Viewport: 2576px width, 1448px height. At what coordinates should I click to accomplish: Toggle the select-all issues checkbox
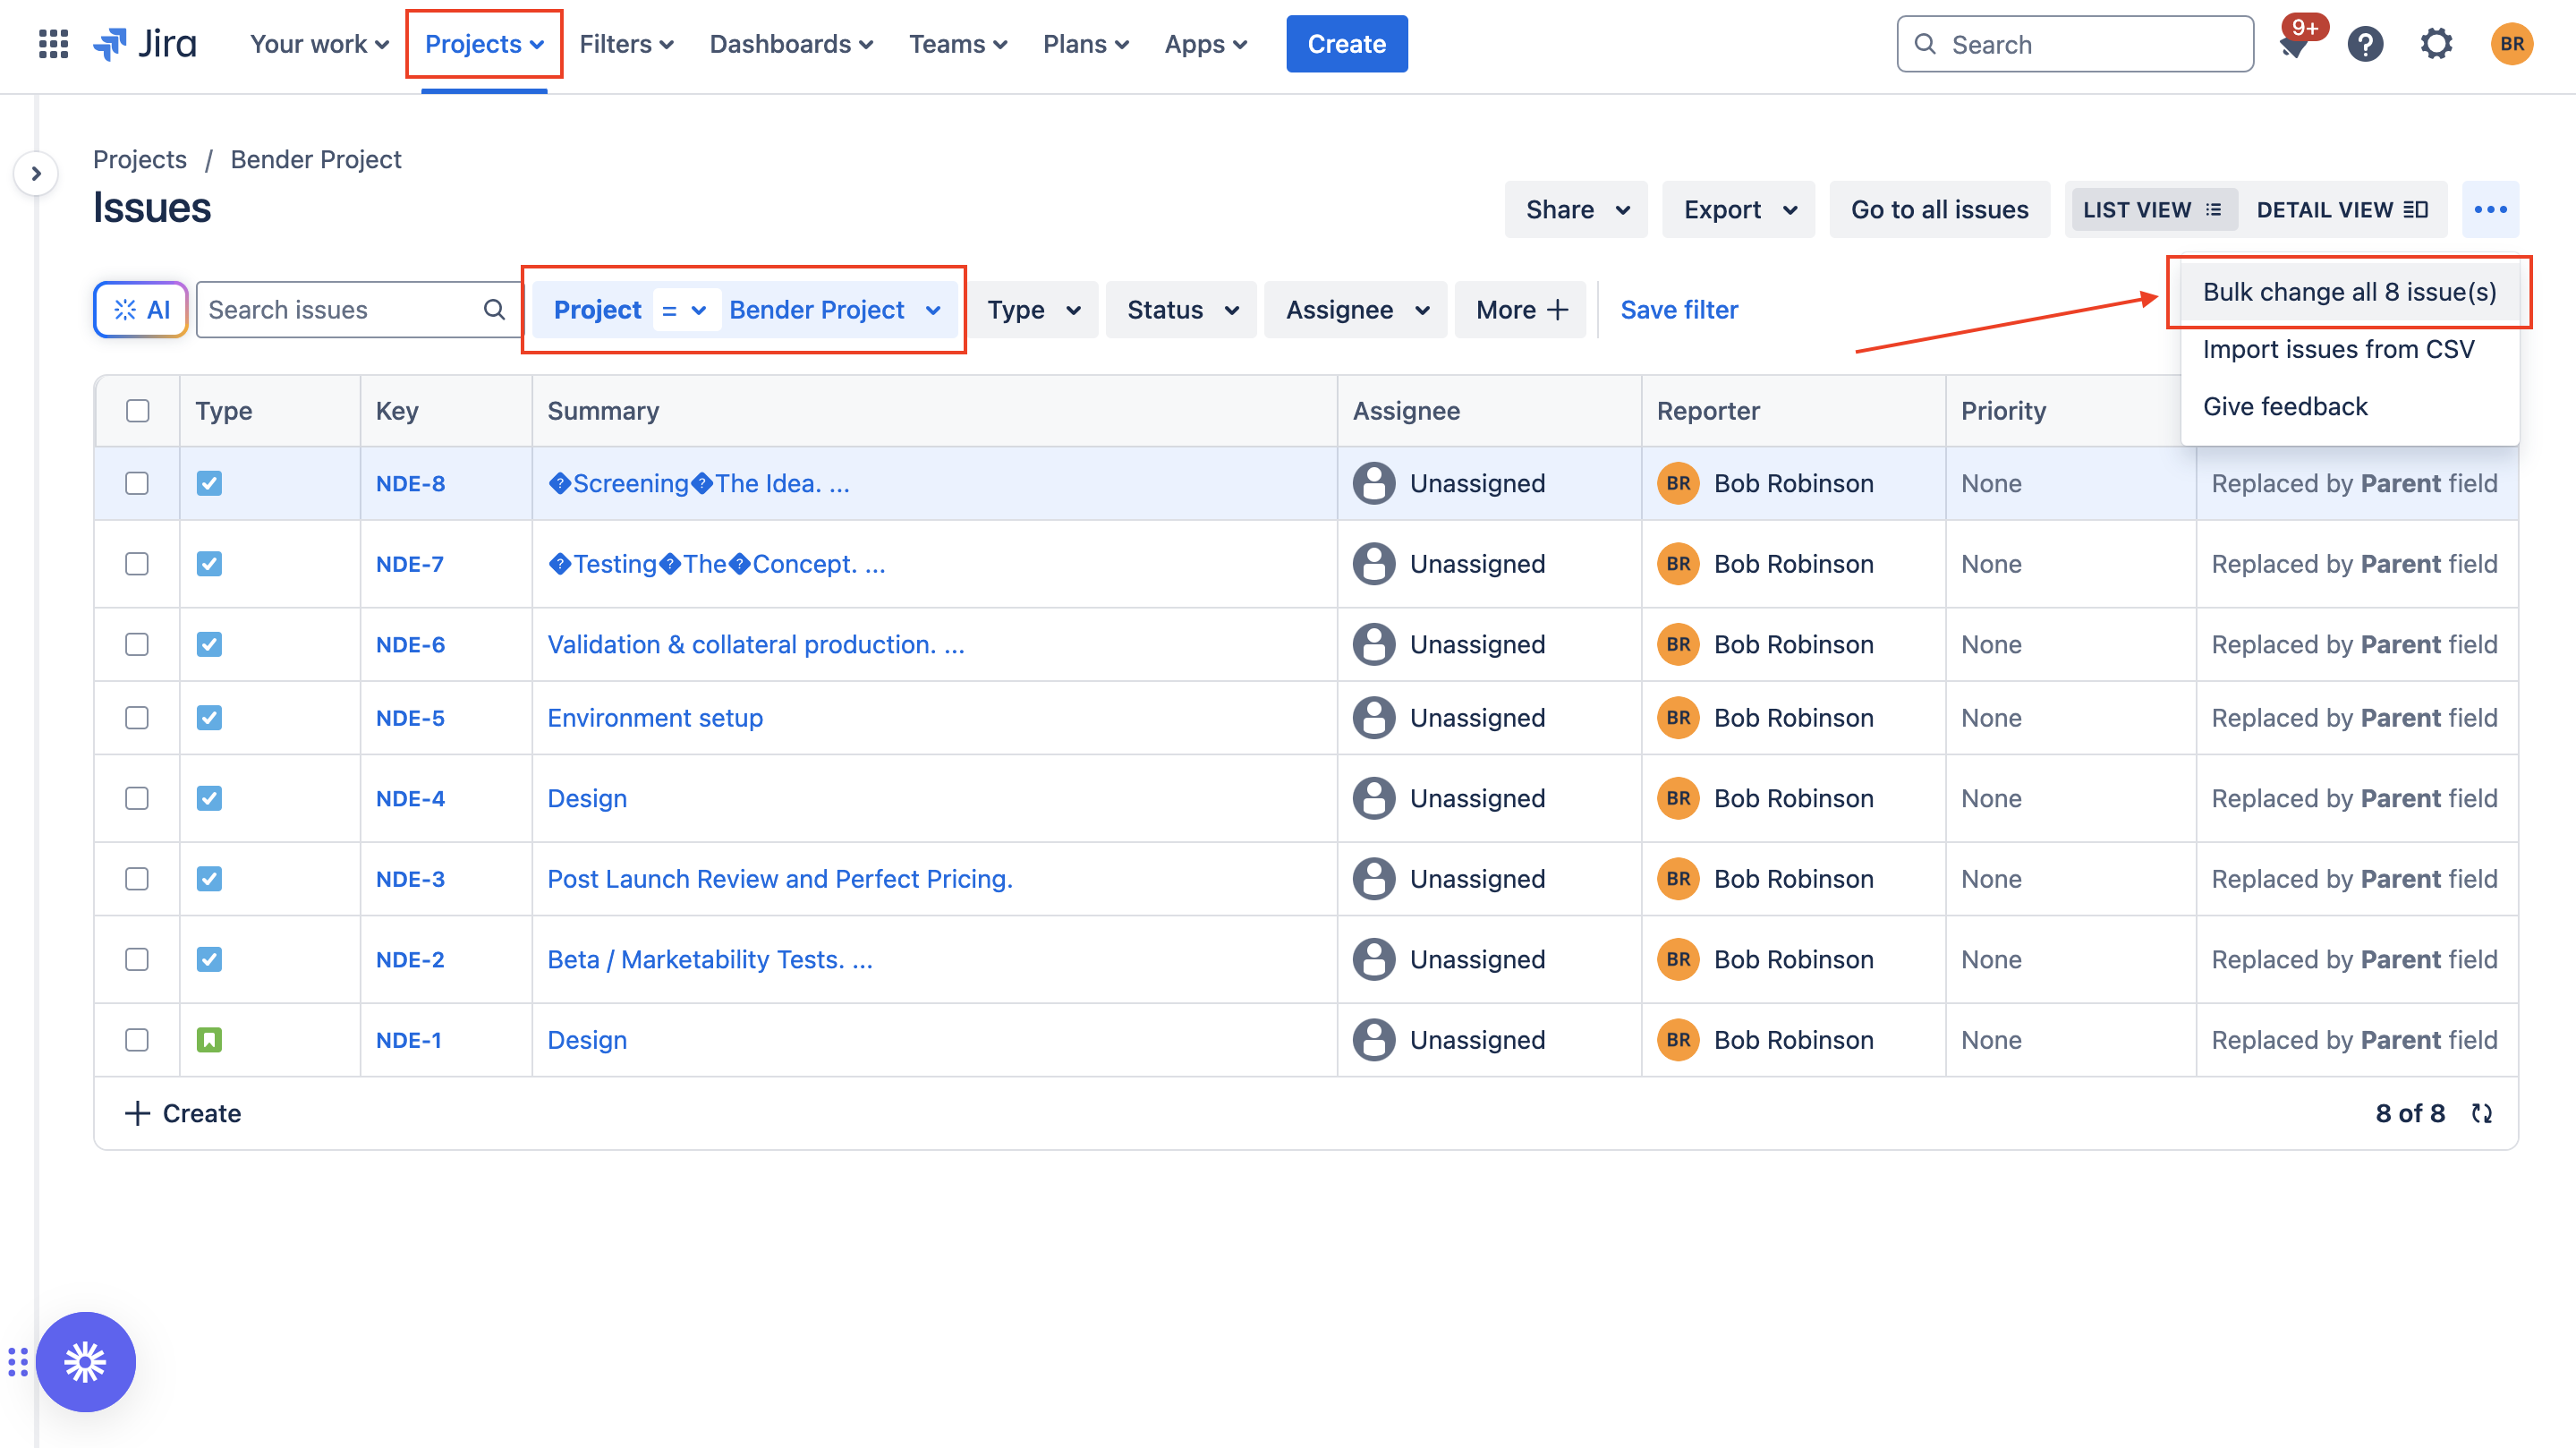pos(137,410)
